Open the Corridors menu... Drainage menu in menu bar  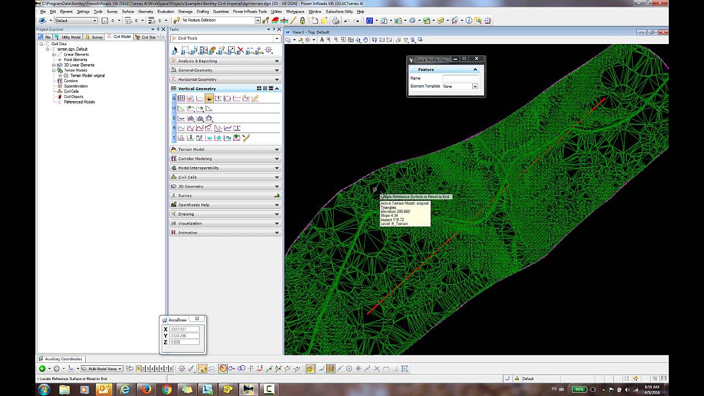click(185, 12)
